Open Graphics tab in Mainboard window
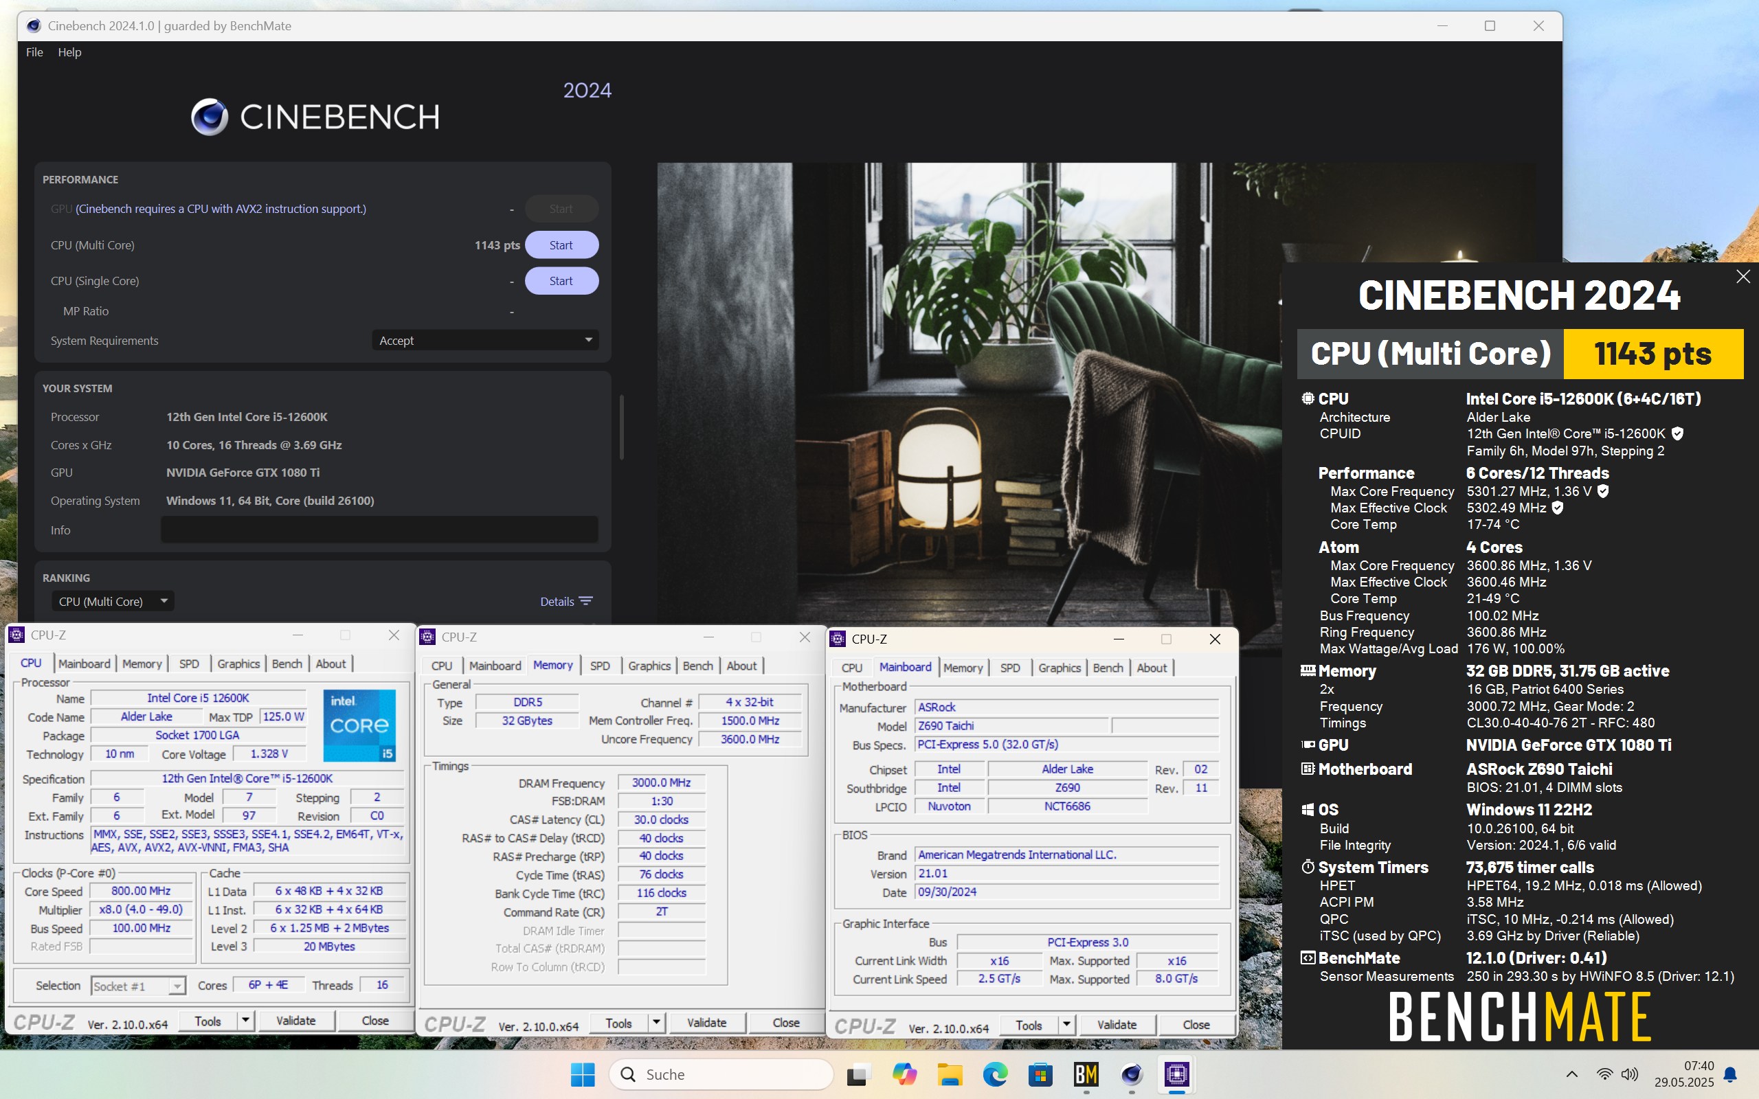Viewport: 1759px width, 1099px height. pyautogui.click(x=1059, y=668)
